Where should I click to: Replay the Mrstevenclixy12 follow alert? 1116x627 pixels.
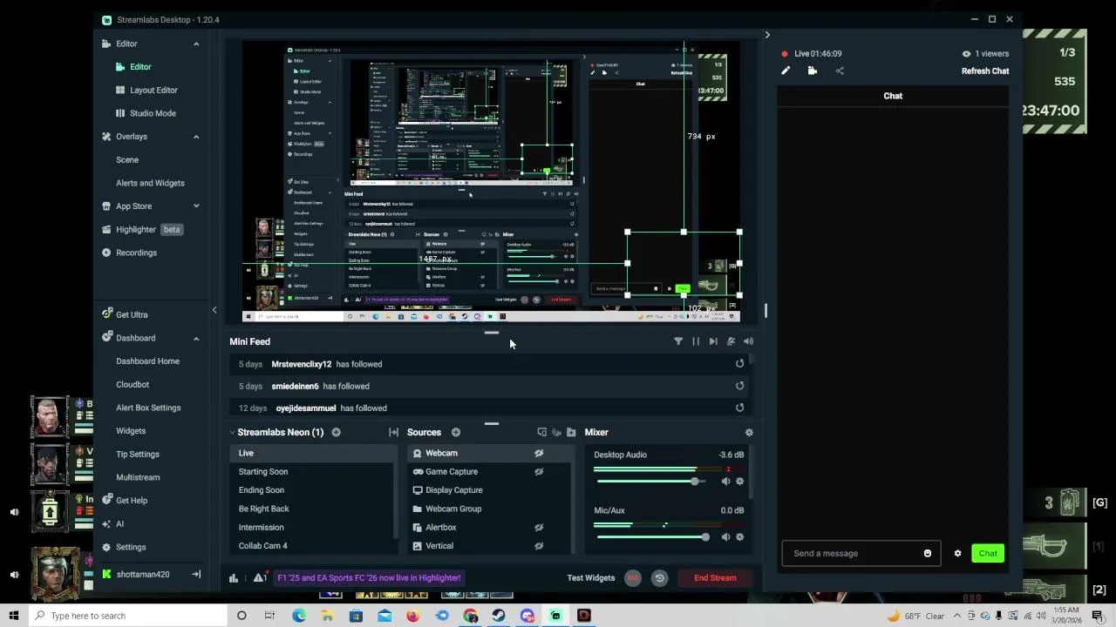coord(739,364)
